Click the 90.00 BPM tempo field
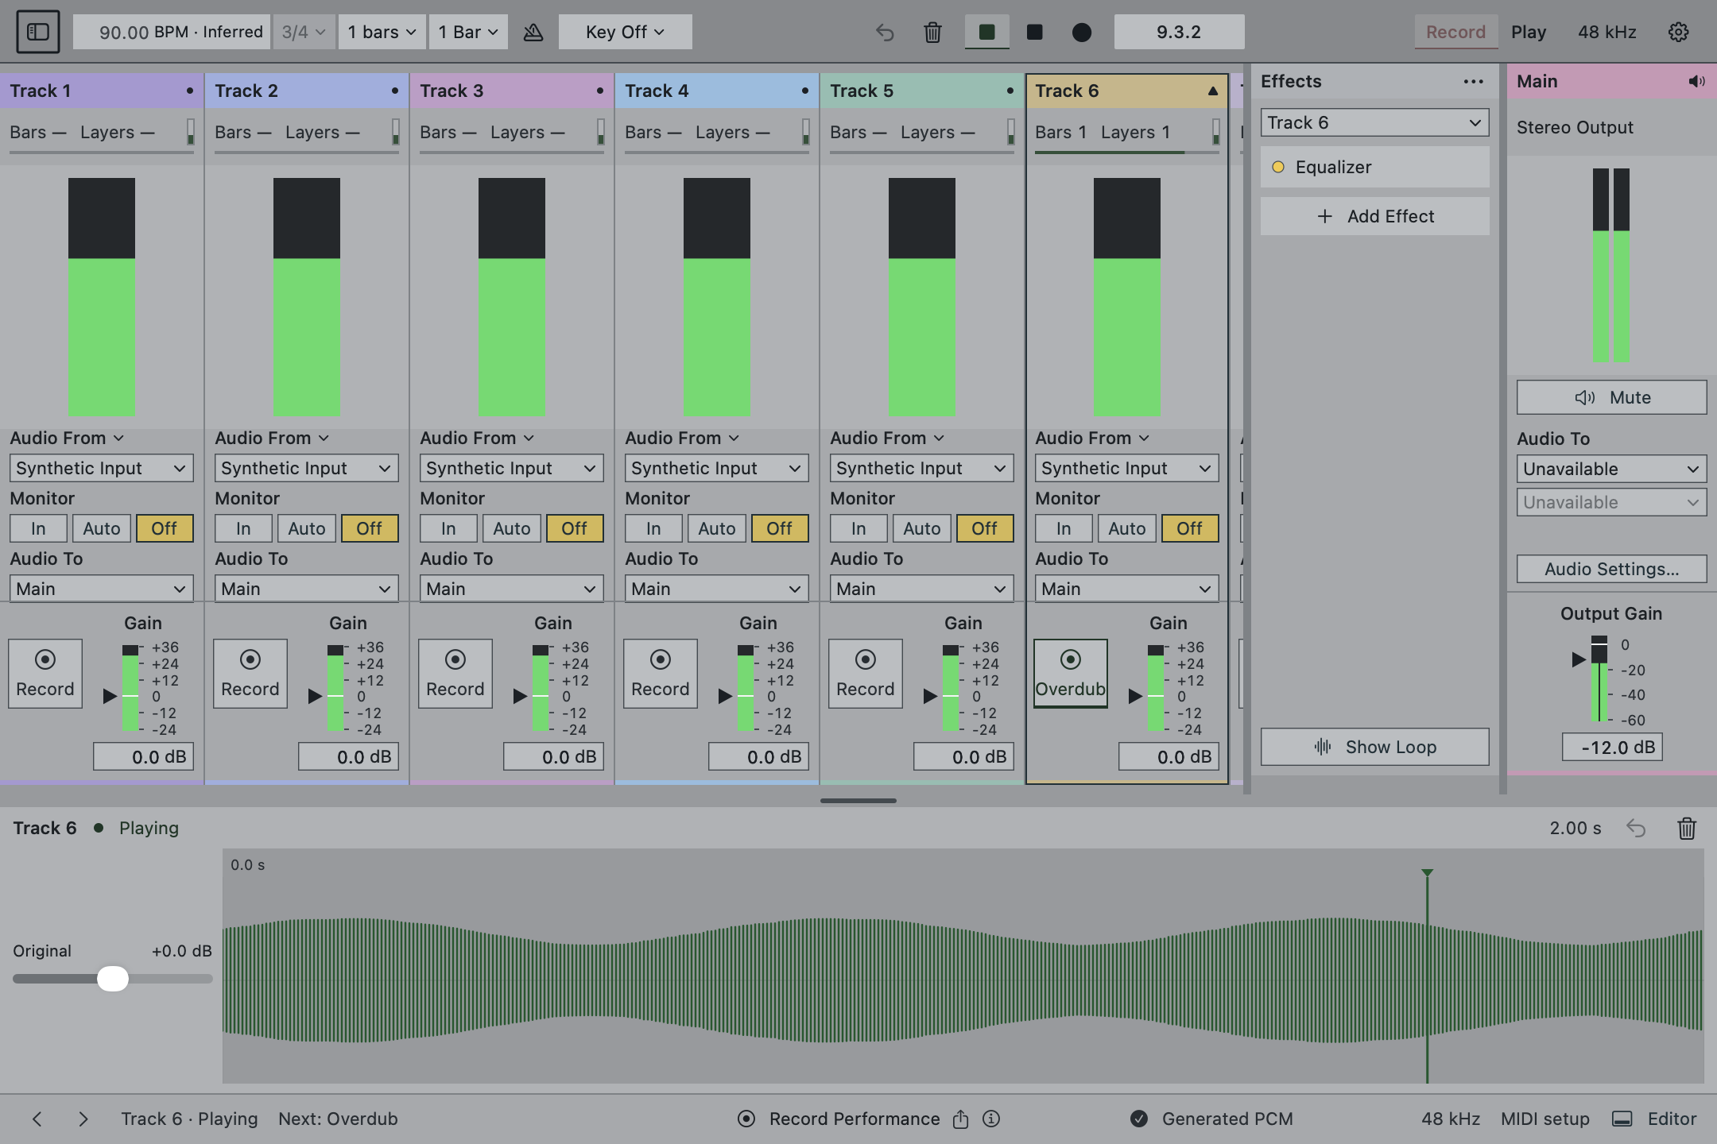 (172, 32)
